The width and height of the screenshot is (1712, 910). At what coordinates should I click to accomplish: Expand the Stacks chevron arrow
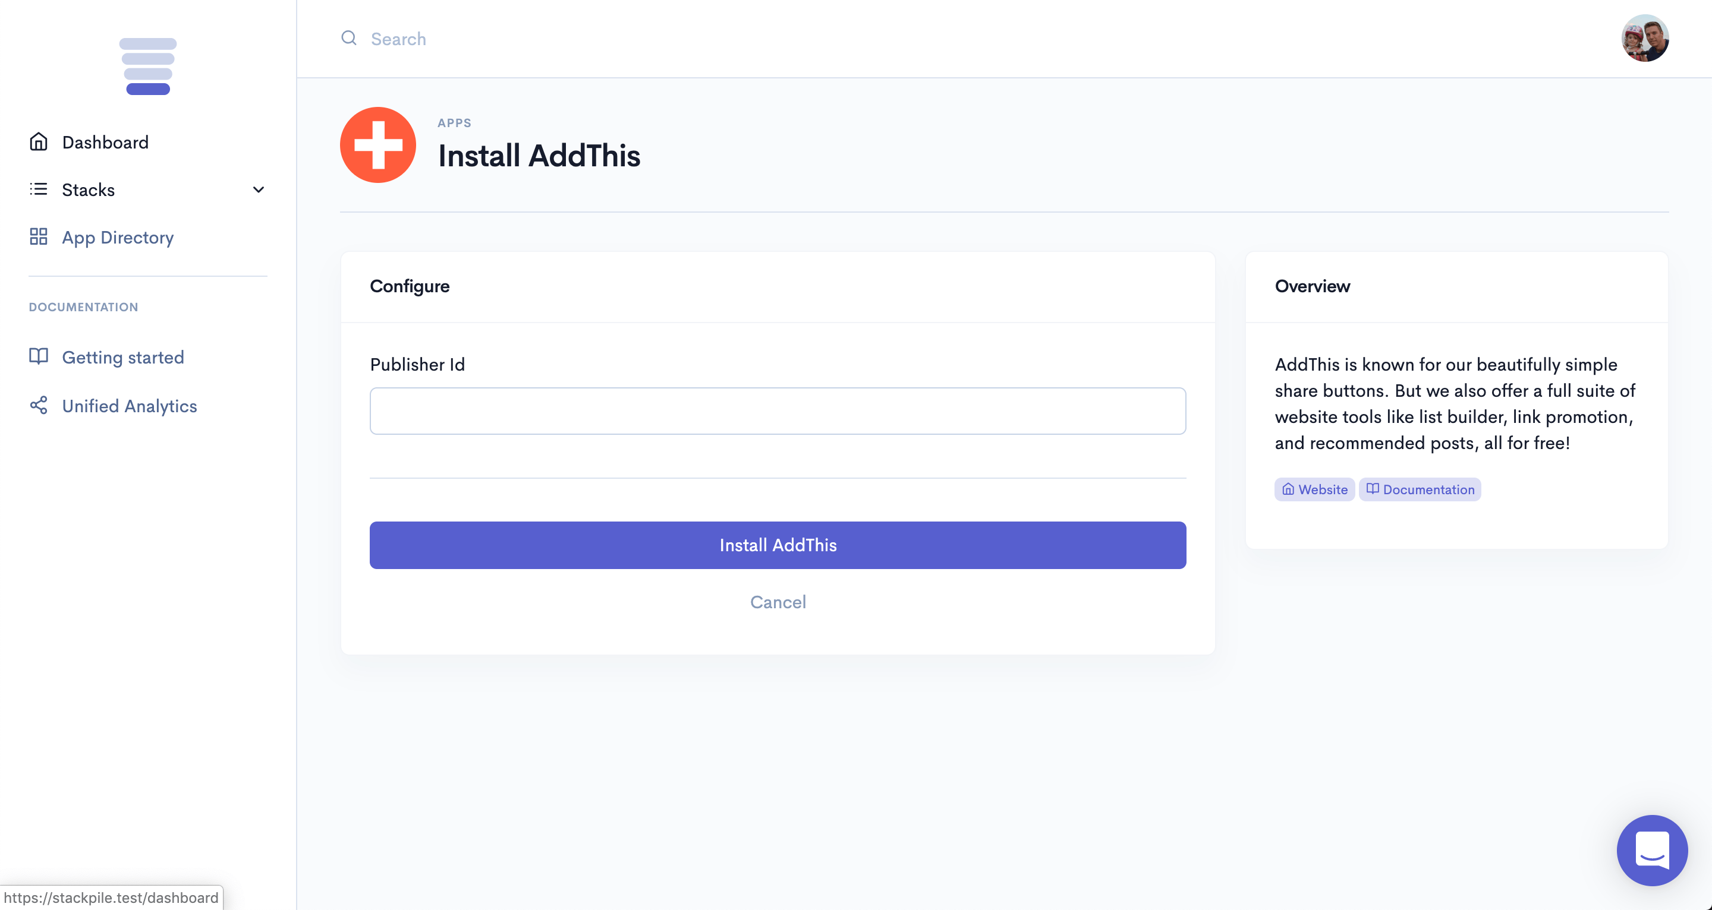pos(259,190)
